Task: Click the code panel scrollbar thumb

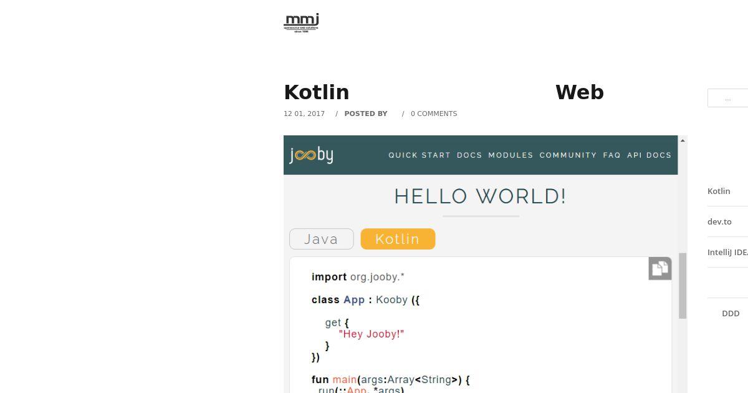Action: pyautogui.click(x=683, y=286)
